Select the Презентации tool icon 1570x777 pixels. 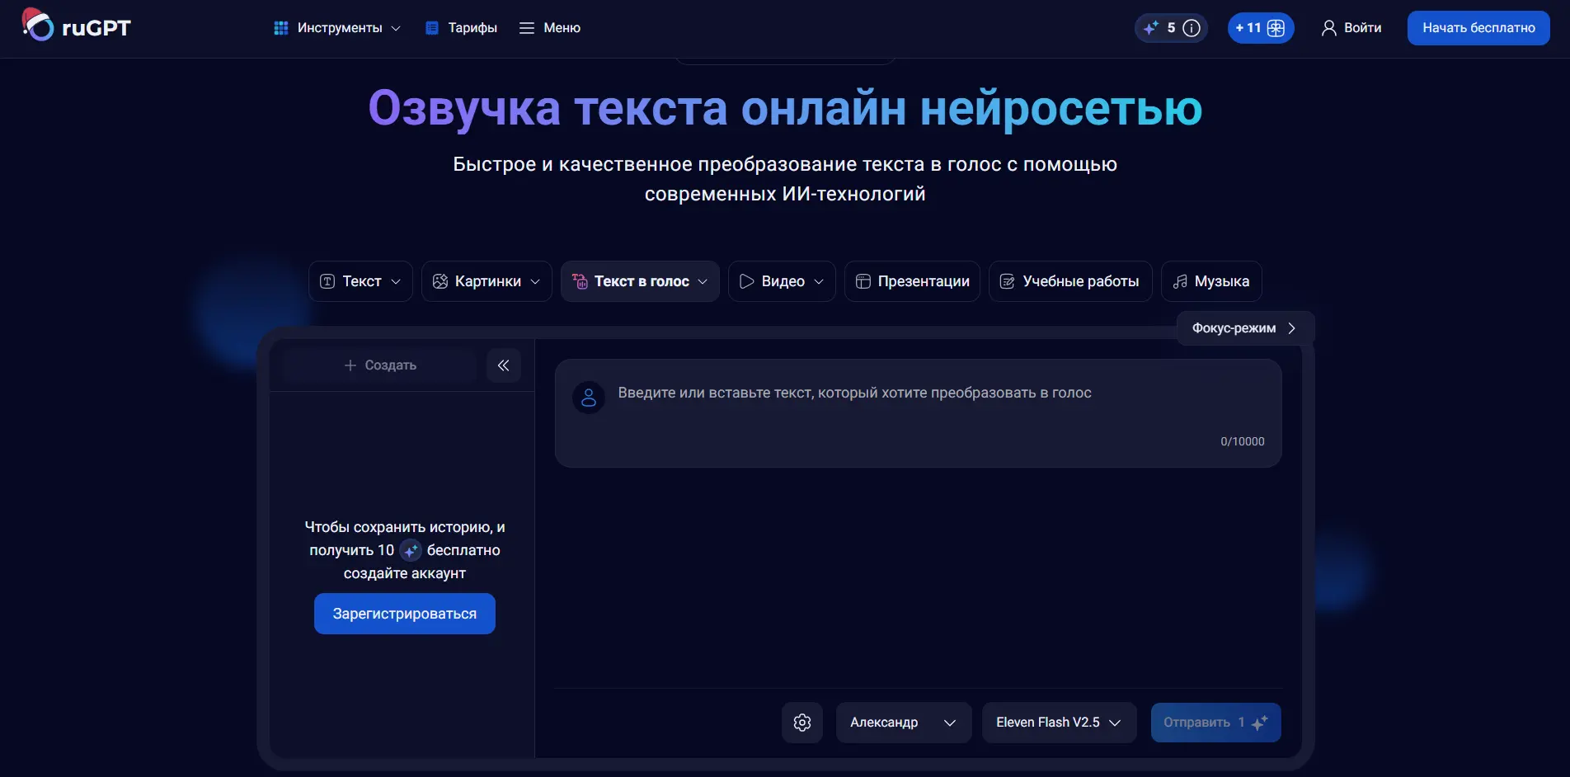(863, 281)
